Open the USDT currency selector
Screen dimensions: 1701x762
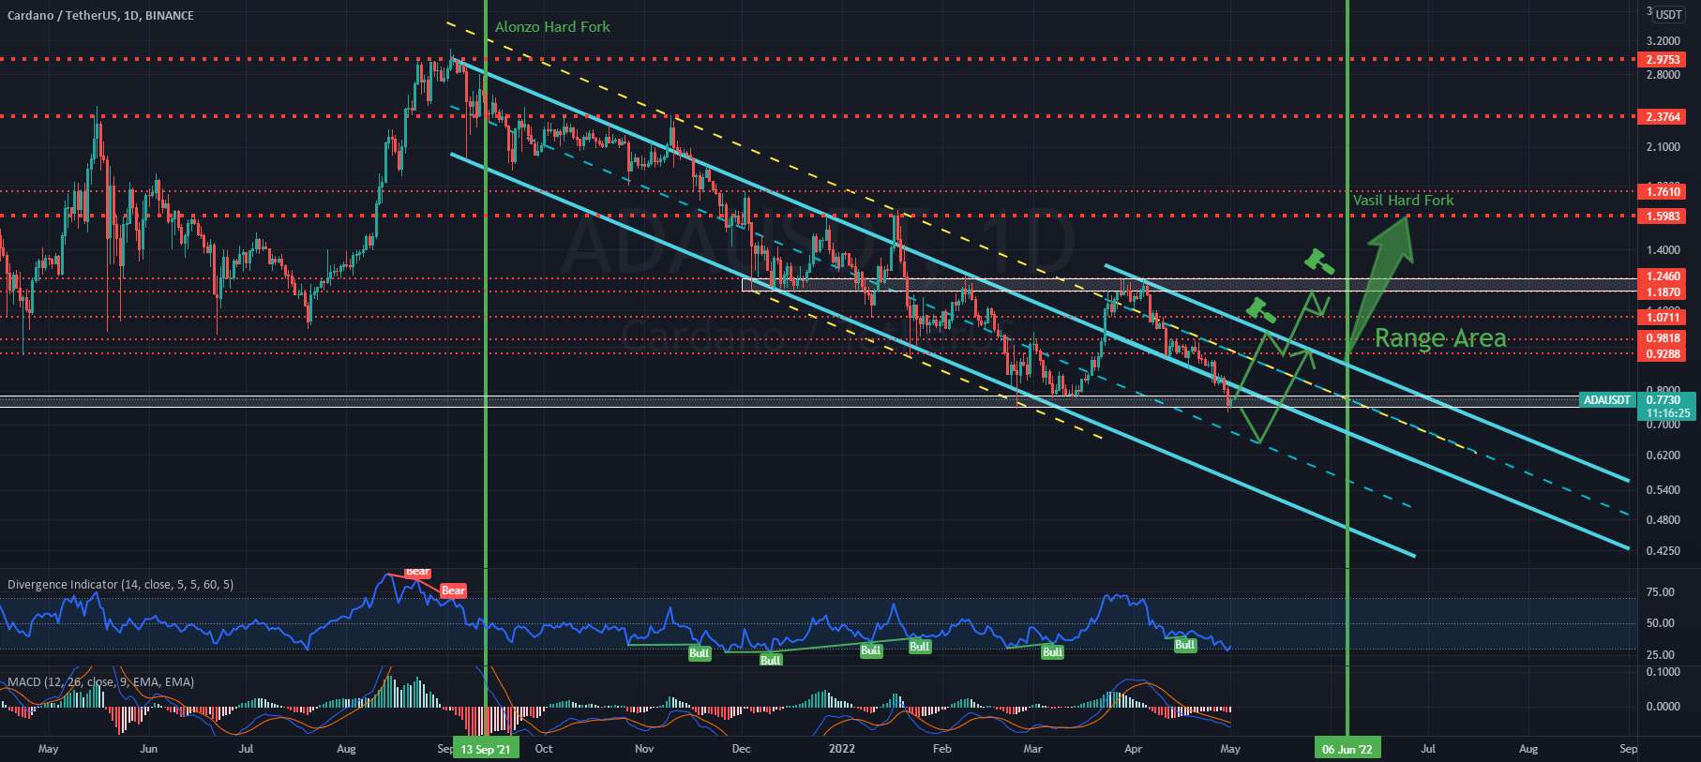[x=1668, y=14]
